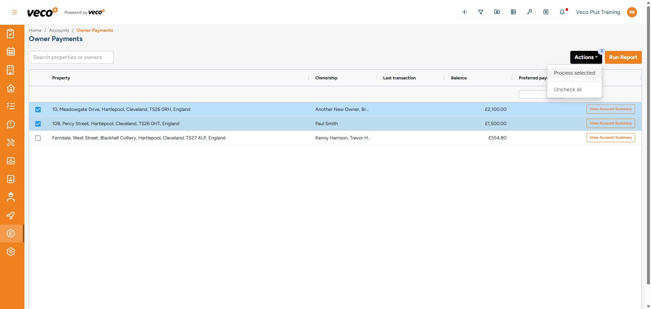Open the tasks clipboard icon in sidebar
Viewport: 651px width, 309px height.
click(x=11, y=33)
